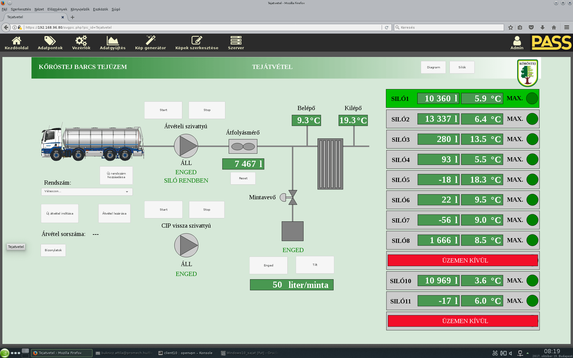Toggle the SILÓ1 green indicator light
Viewport: 573px width, 358px height.
click(x=532, y=98)
